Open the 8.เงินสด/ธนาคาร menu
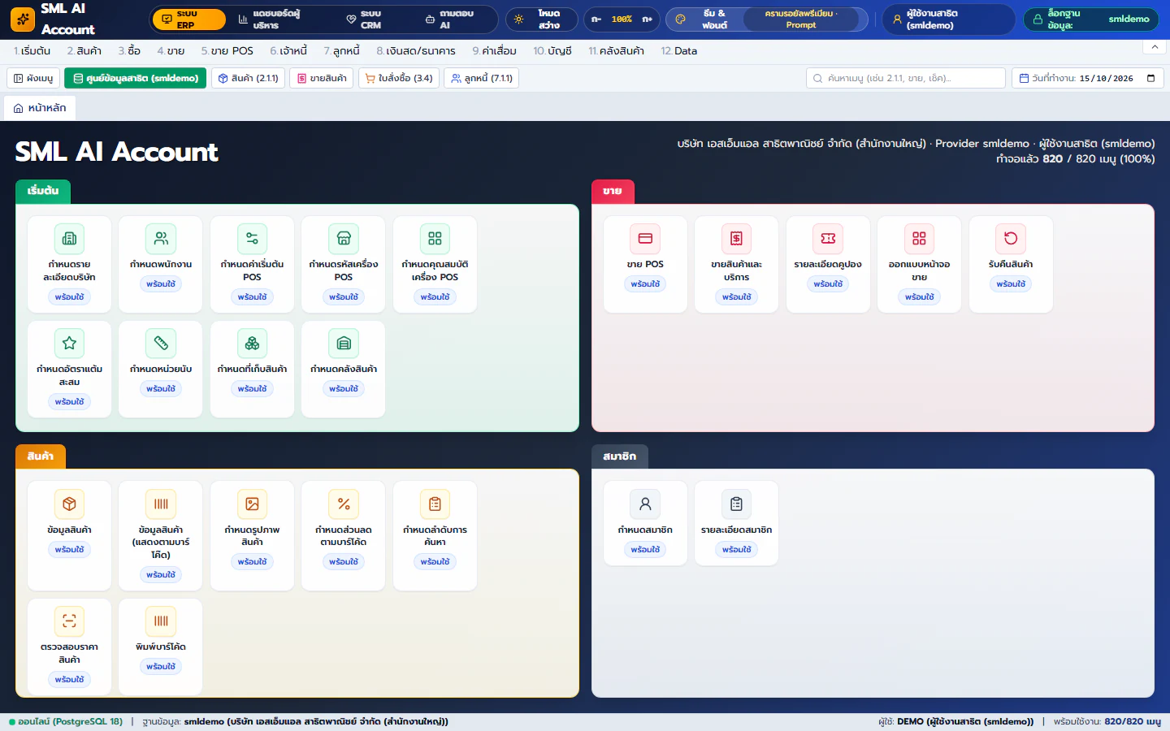The image size is (1170, 731). tap(416, 50)
